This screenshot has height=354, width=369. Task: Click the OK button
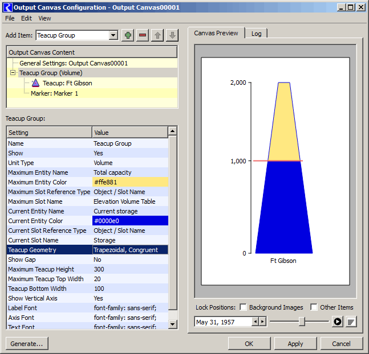pos(249,344)
